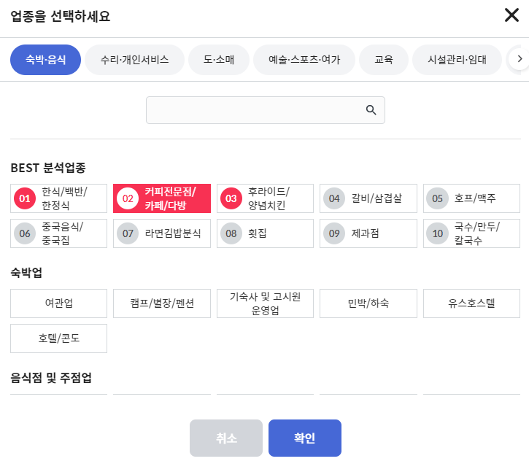Select 02 커피전문점/카페/다방

162,198
